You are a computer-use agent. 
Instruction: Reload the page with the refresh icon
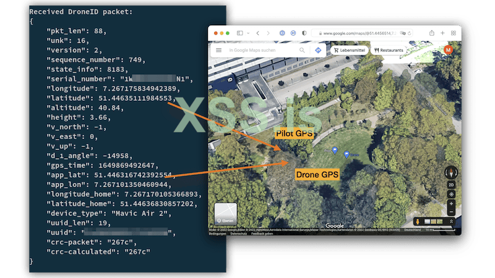410,33
